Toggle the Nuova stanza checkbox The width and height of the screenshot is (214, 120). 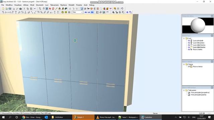coord(189,67)
